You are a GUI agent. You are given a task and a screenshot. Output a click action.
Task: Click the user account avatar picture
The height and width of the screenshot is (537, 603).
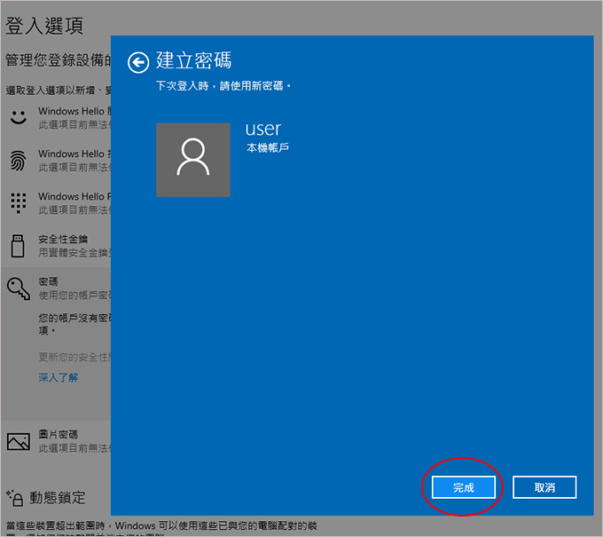(193, 160)
